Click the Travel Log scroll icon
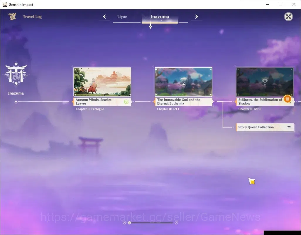 pos(12,16)
